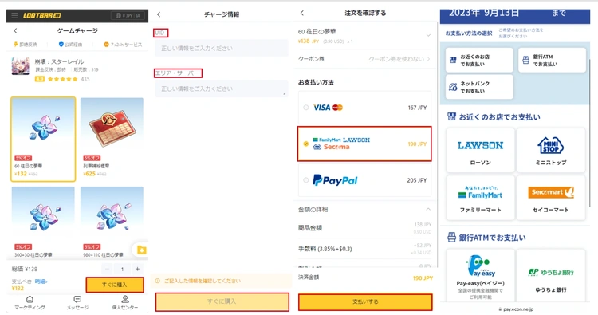Select the ゆうちょ銀行 bank tile
Viewport: 598px width, 315px height.
(x=551, y=275)
